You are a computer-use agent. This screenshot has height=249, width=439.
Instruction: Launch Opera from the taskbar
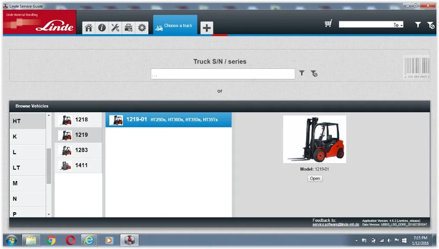pos(70,240)
